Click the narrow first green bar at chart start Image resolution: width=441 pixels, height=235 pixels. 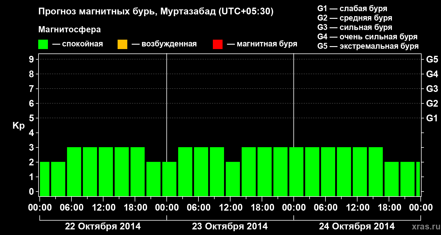coord(45,179)
